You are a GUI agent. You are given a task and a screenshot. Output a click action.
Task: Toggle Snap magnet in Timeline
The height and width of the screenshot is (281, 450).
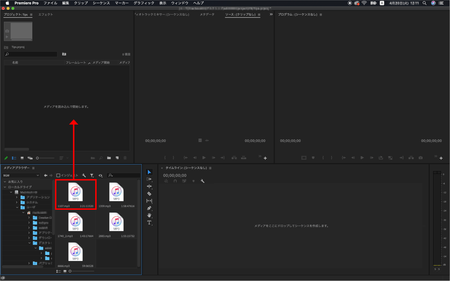(175, 181)
